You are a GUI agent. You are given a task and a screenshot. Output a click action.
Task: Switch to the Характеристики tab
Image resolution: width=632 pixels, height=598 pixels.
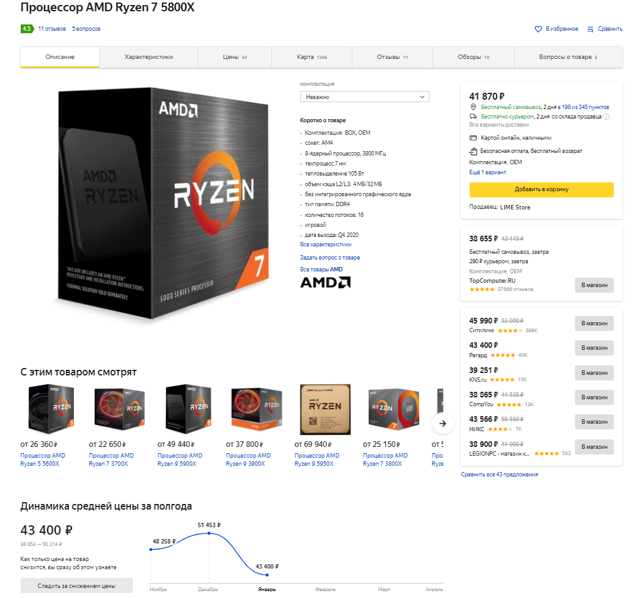(149, 57)
